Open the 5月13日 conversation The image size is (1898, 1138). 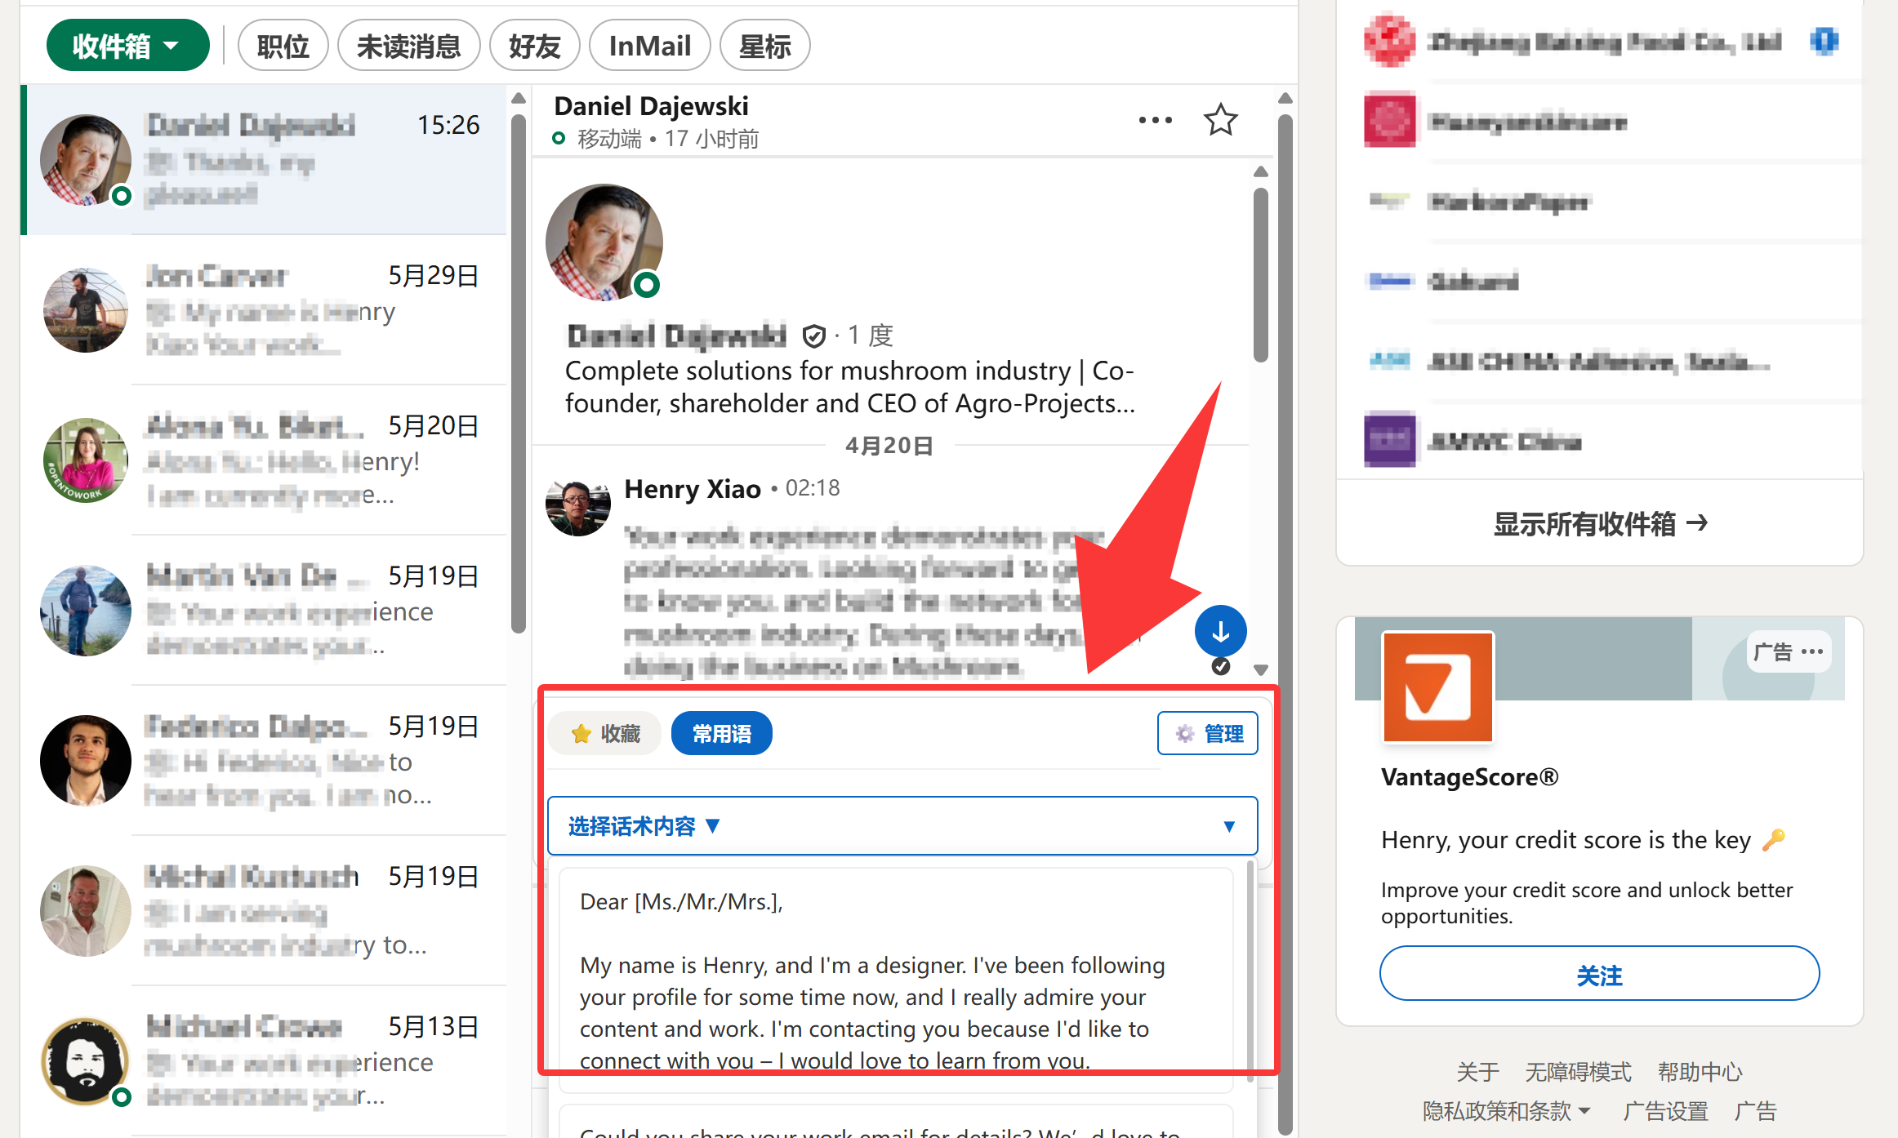pos(264,1061)
